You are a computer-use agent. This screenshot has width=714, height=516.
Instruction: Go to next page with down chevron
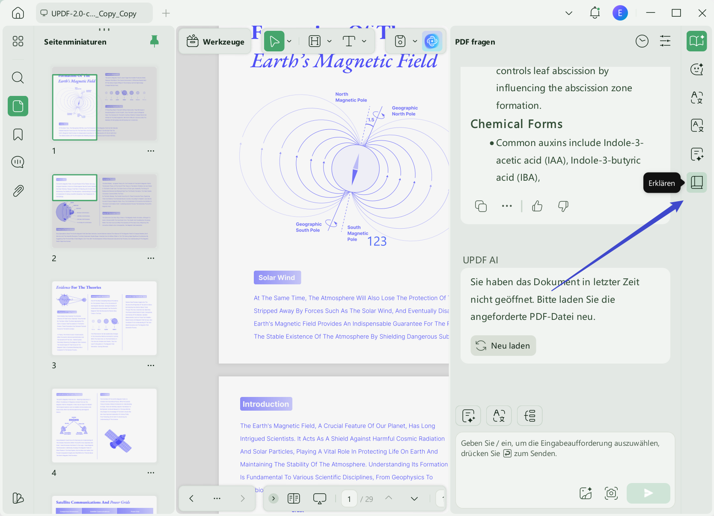pos(414,498)
